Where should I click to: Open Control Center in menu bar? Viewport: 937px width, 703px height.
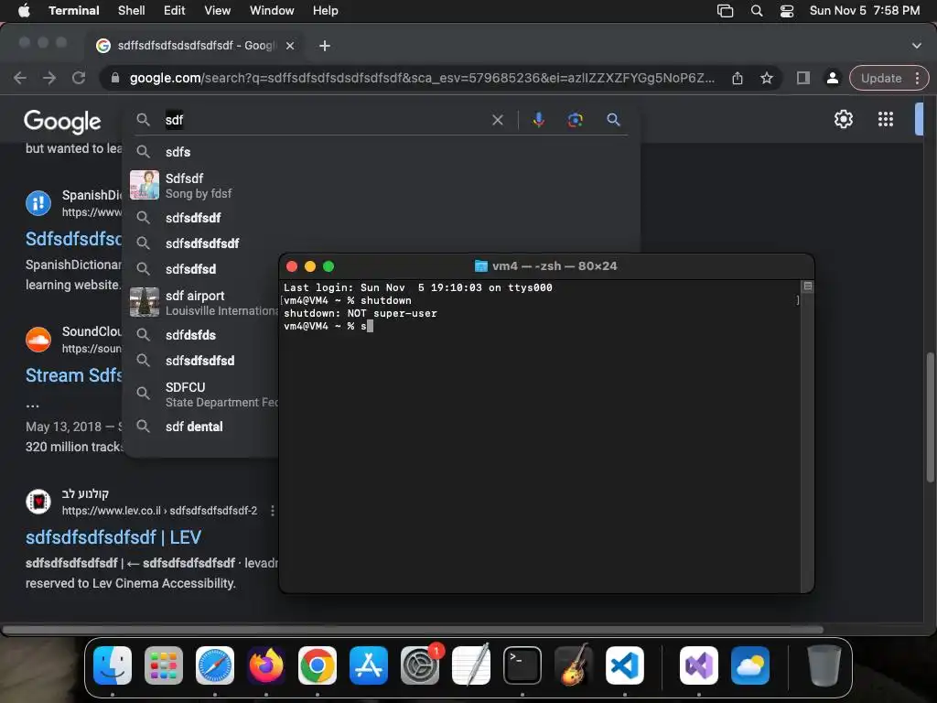(787, 11)
